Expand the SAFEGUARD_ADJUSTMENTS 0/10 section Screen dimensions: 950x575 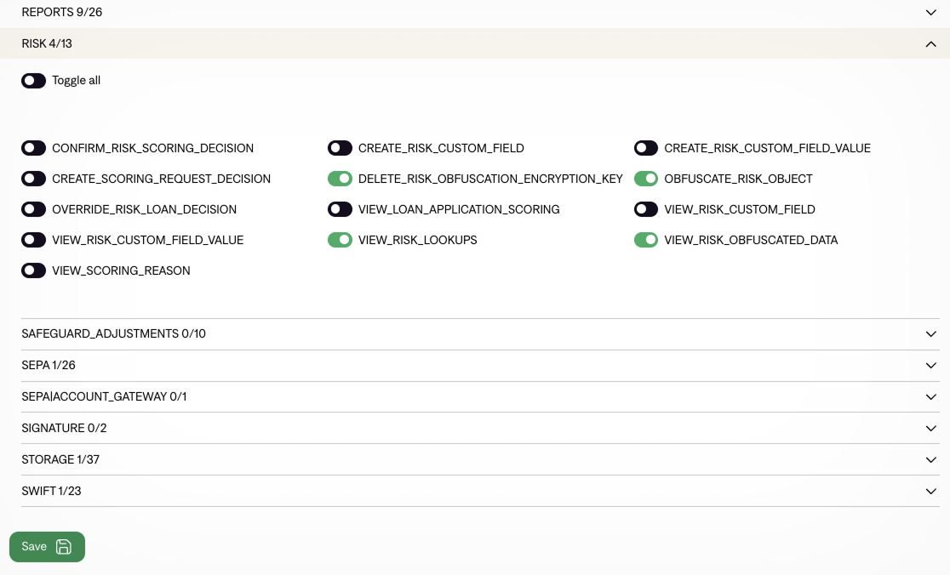tap(113, 334)
